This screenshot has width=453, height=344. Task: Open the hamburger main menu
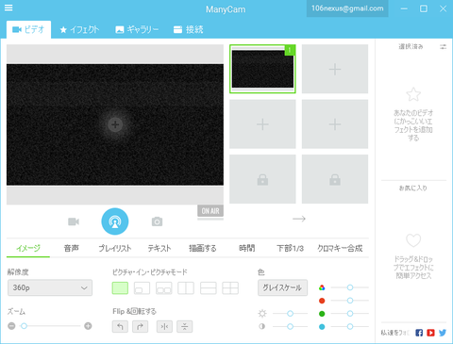[x=8, y=8]
